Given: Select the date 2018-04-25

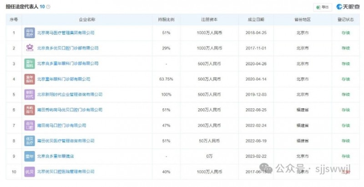Looking at the screenshot, I should click(x=256, y=33).
